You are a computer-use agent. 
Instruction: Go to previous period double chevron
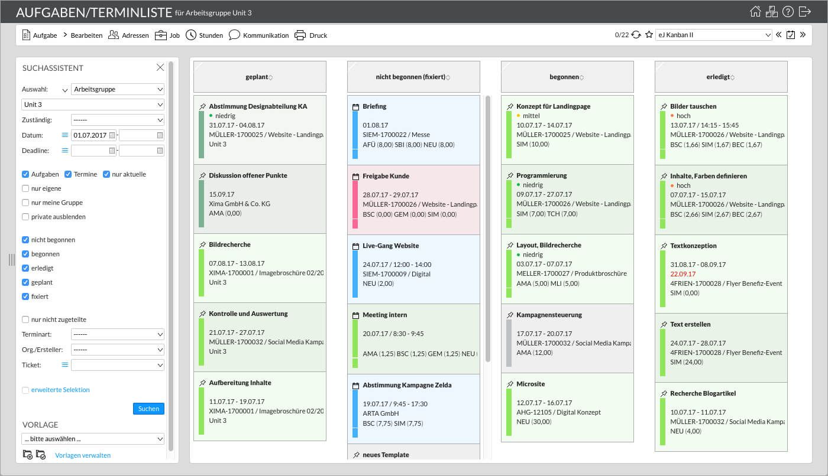pos(779,35)
